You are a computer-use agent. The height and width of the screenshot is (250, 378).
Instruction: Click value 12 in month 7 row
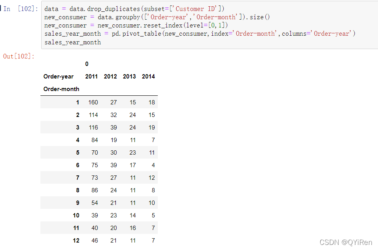(152, 178)
